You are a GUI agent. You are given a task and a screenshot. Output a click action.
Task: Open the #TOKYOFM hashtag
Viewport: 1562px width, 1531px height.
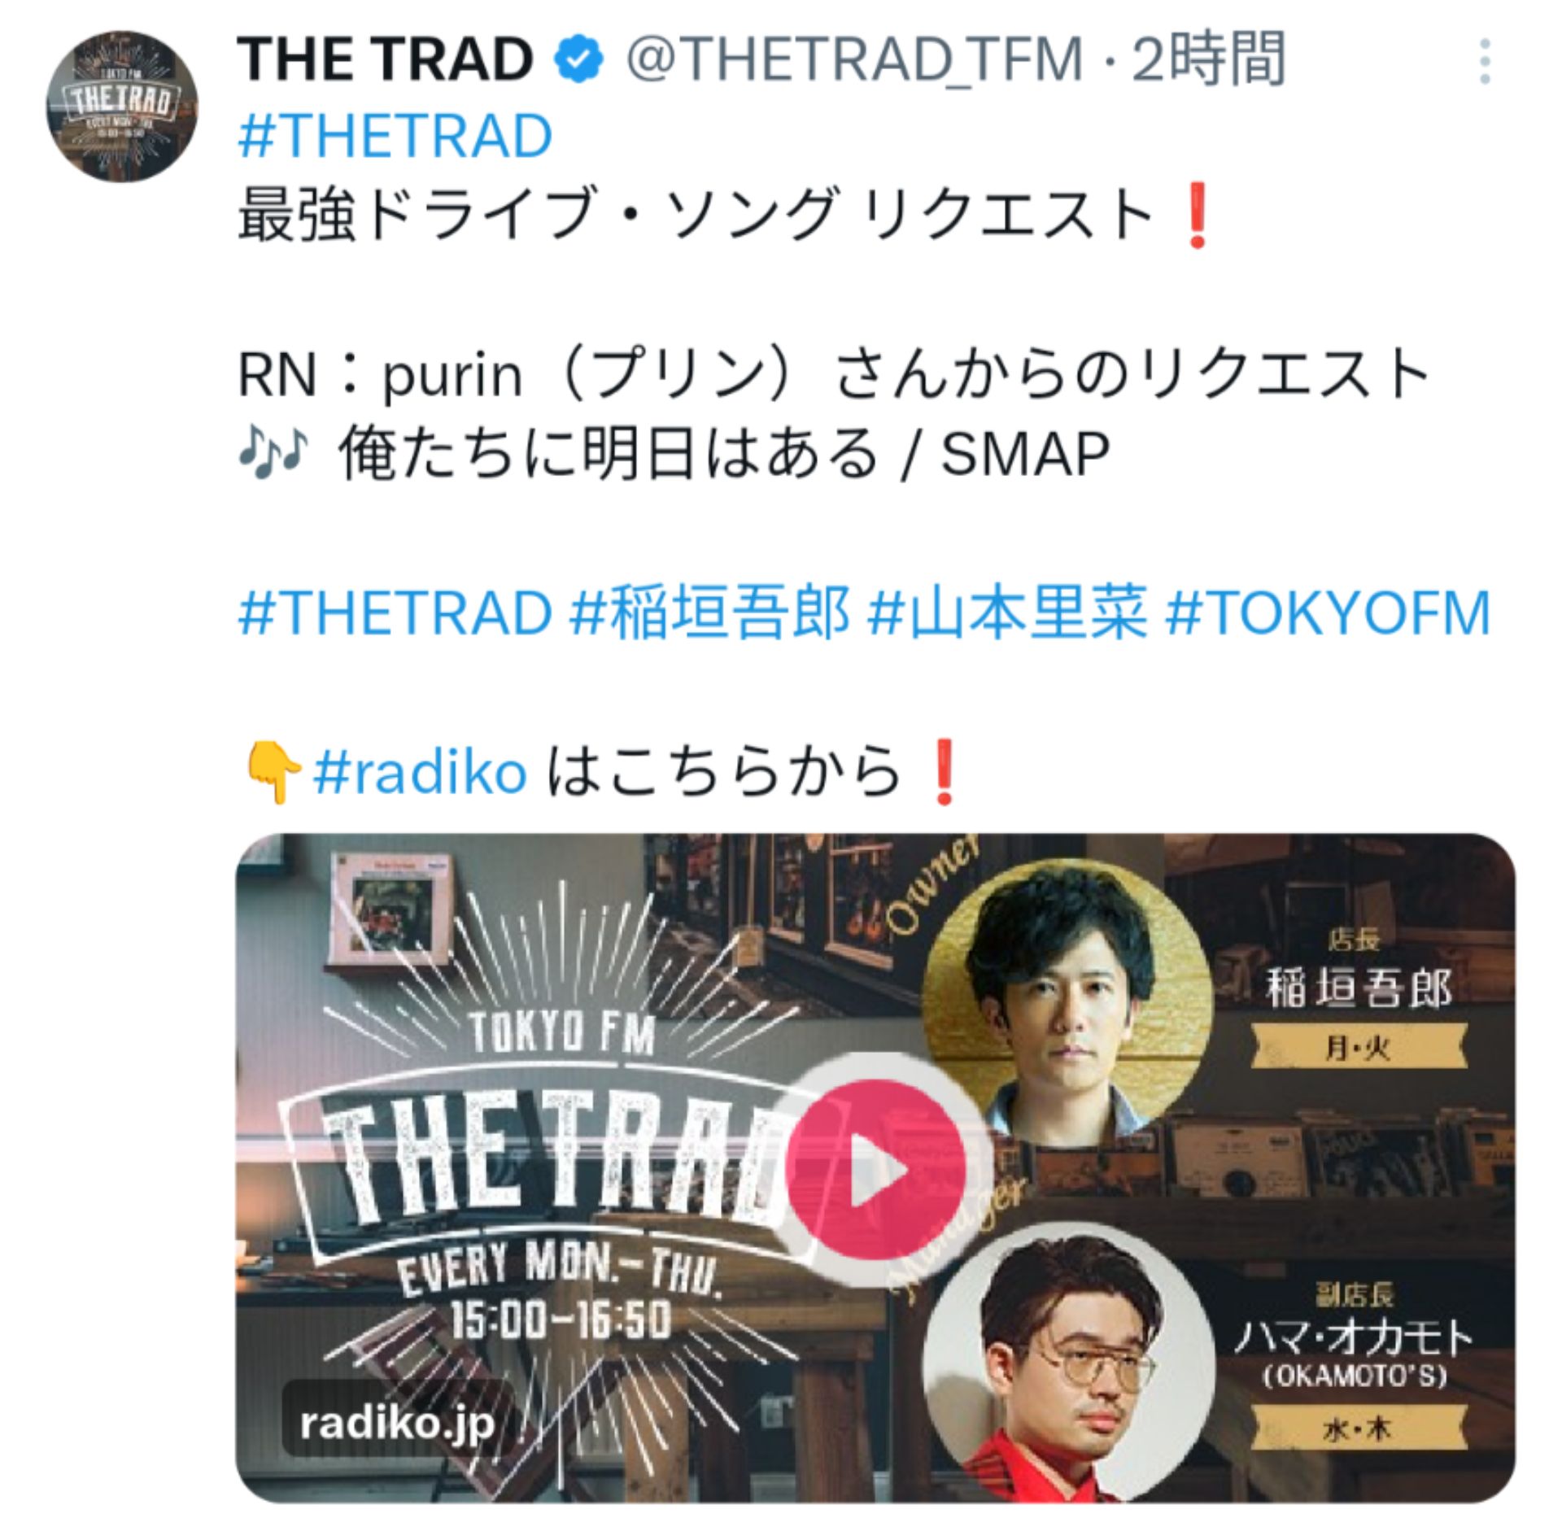[x=1328, y=613]
